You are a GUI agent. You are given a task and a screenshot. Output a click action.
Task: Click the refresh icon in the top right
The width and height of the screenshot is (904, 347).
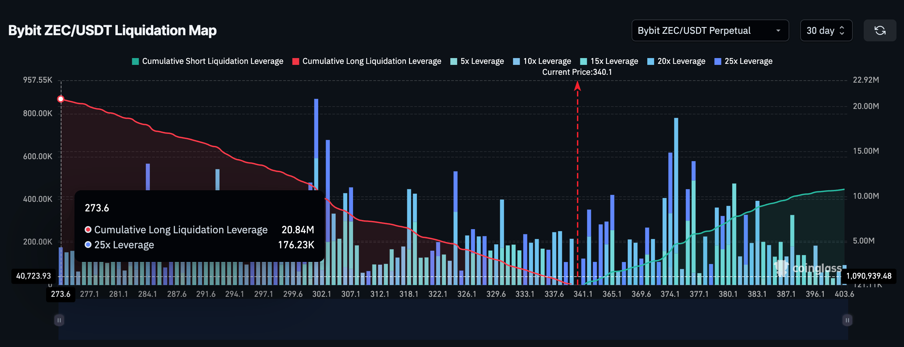[880, 30]
